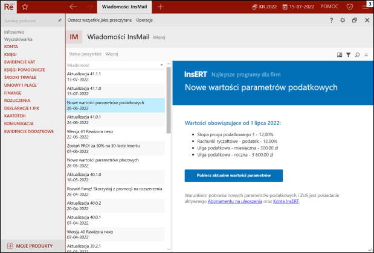Click the search magnifier icon in list toolbar
This screenshot has height=253, width=374.
coord(357,55)
